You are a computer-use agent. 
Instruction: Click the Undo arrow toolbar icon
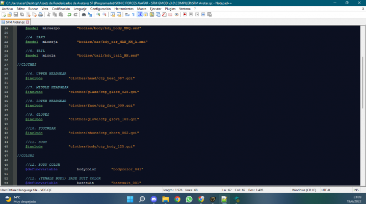pos(69,15)
